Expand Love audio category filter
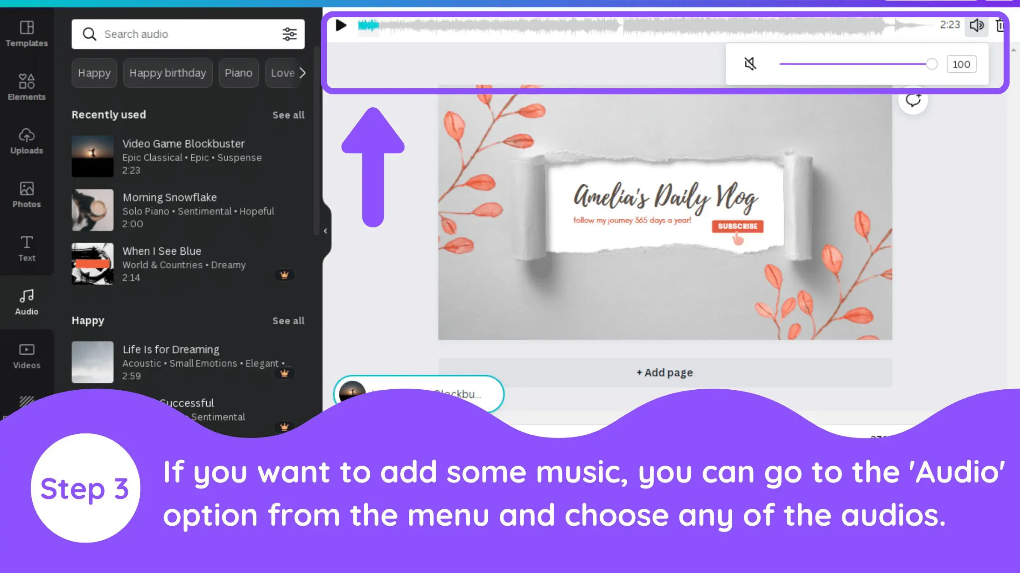This screenshot has width=1020, height=573. (283, 73)
